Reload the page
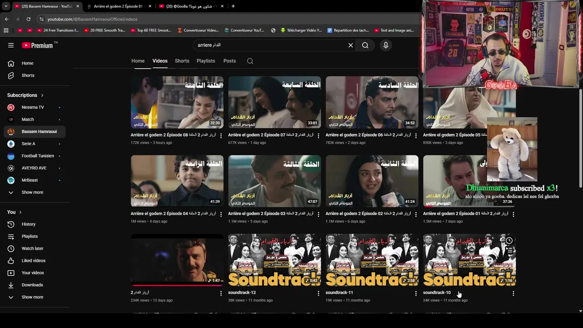Viewport: 583px width, 328px height. click(x=28, y=19)
